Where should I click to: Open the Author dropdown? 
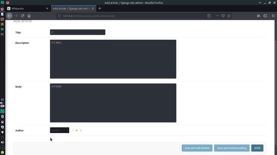click(x=60, y=130)
